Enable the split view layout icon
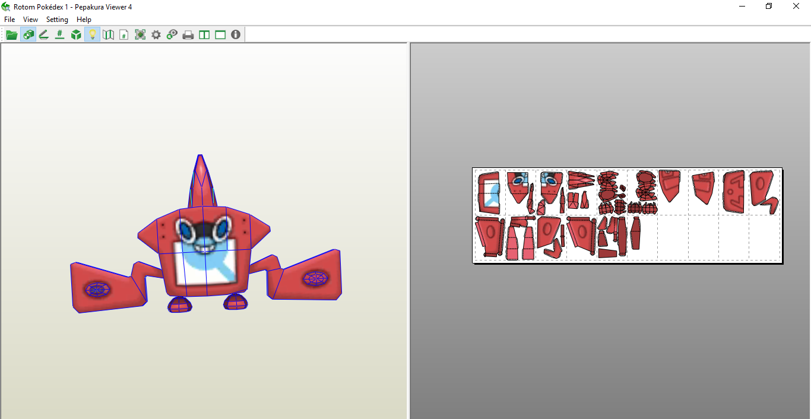The height and width of the screenshot is (419, 811). pos(204,34)
